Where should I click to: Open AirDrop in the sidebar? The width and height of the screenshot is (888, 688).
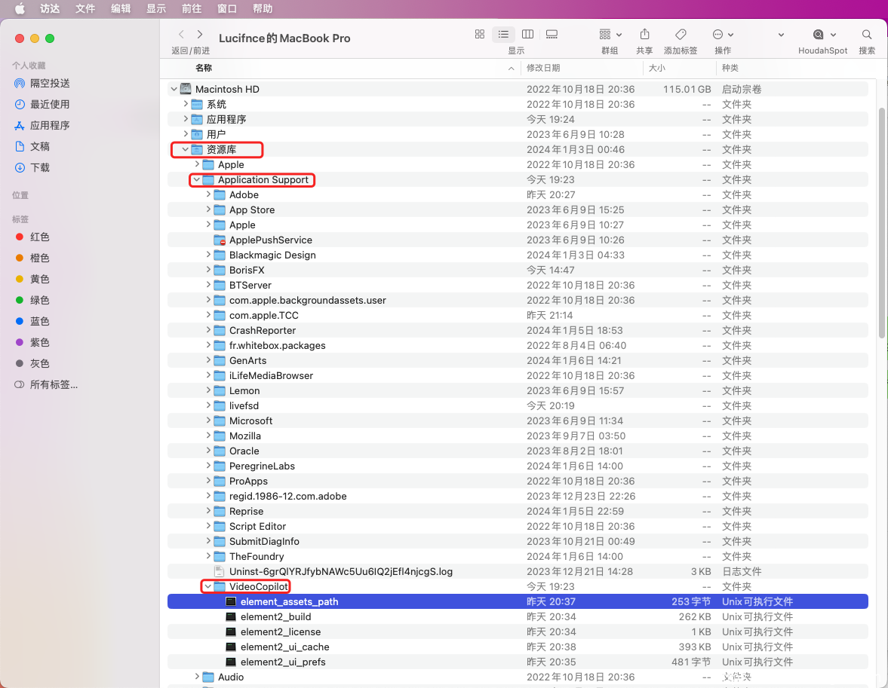50,83
